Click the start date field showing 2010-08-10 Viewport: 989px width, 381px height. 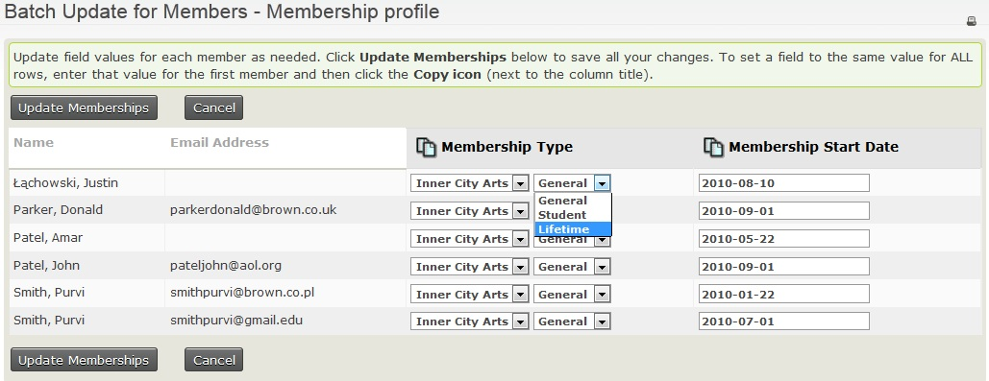click(x=784, y=183)
